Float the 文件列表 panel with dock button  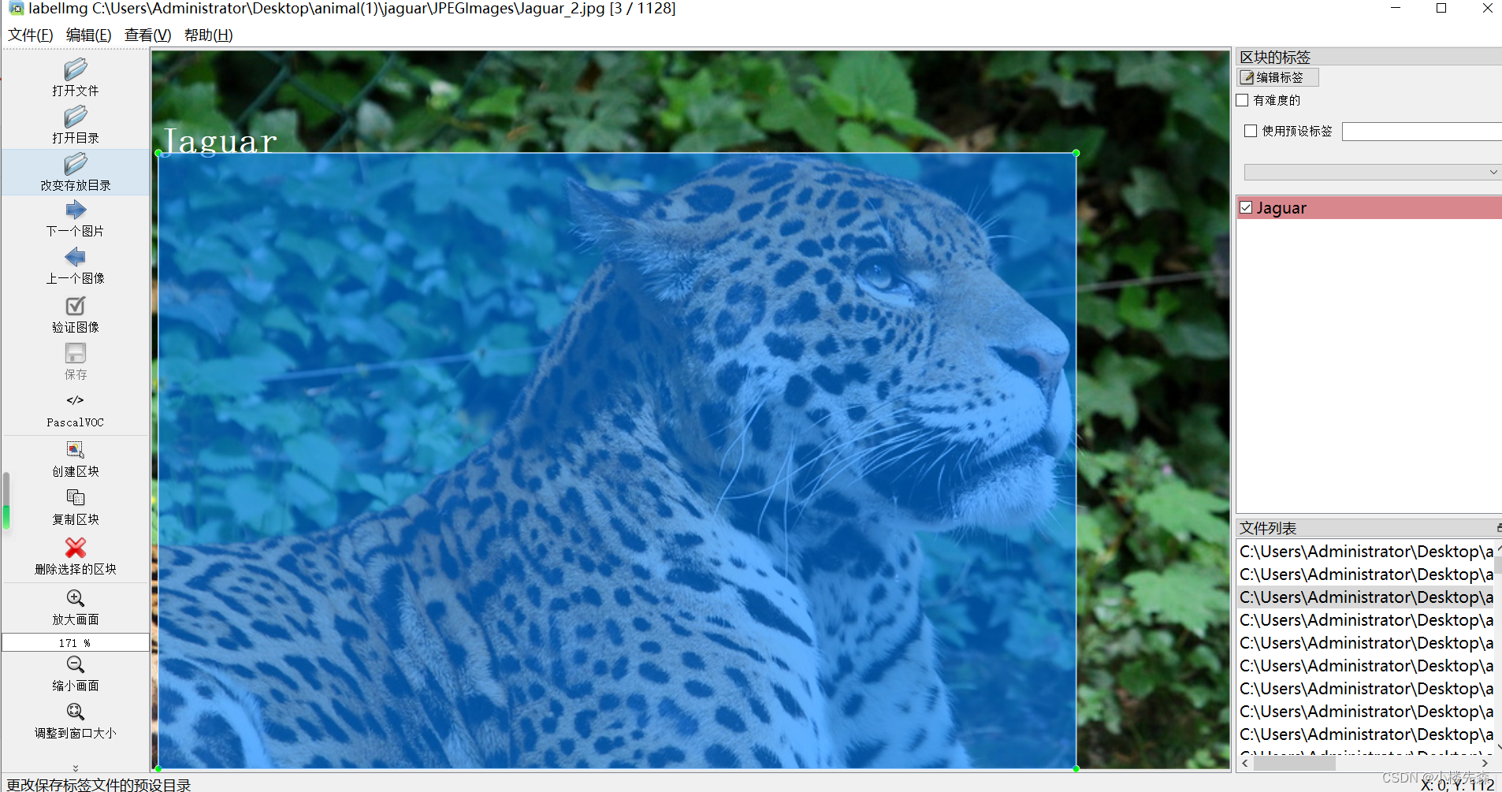pyautogui.click(x=1499, y=528)
